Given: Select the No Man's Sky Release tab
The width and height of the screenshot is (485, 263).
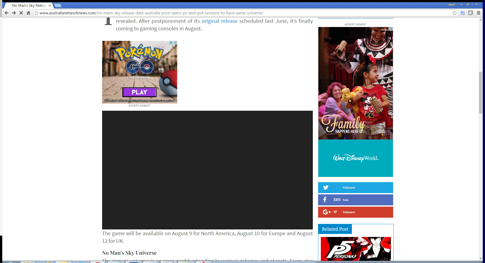Looking at the screenshot, I should point(28,5).
